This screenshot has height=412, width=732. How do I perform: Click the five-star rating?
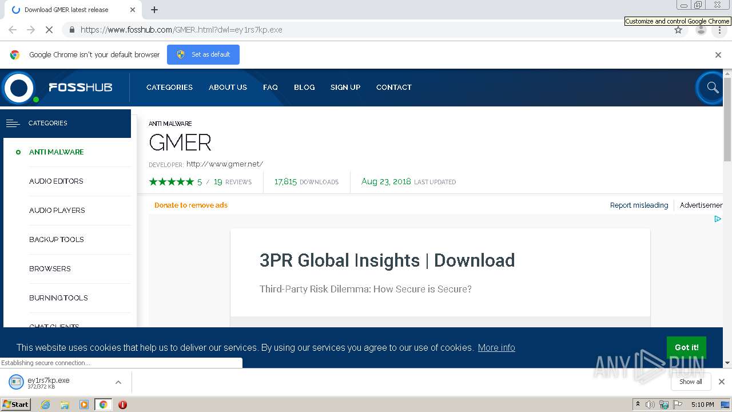tap(171, 182)
